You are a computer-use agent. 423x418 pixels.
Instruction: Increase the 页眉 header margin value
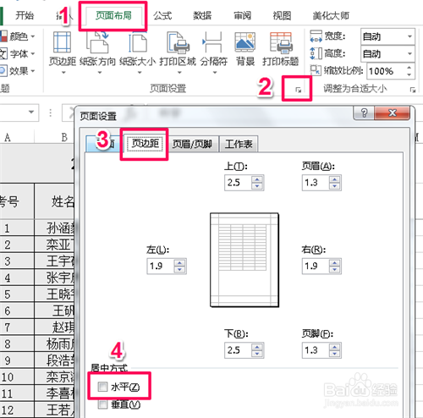(x=334, y=179)
